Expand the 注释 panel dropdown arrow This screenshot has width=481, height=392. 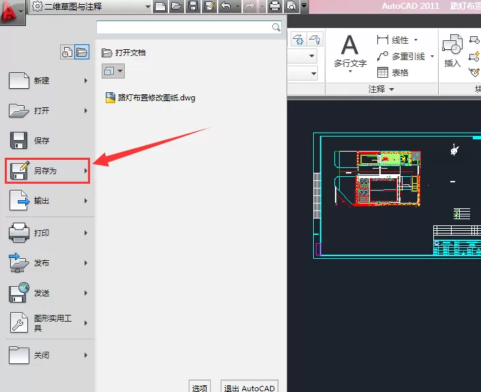click(392, 89)
